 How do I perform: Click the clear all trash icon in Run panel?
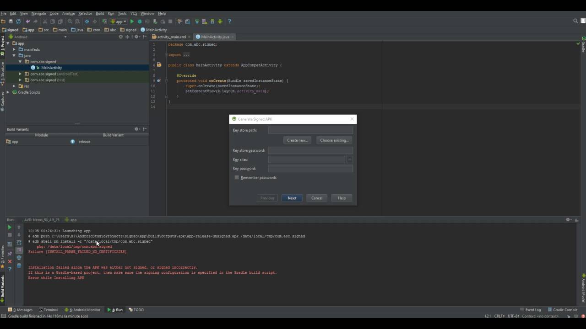[x=19, y=265]
